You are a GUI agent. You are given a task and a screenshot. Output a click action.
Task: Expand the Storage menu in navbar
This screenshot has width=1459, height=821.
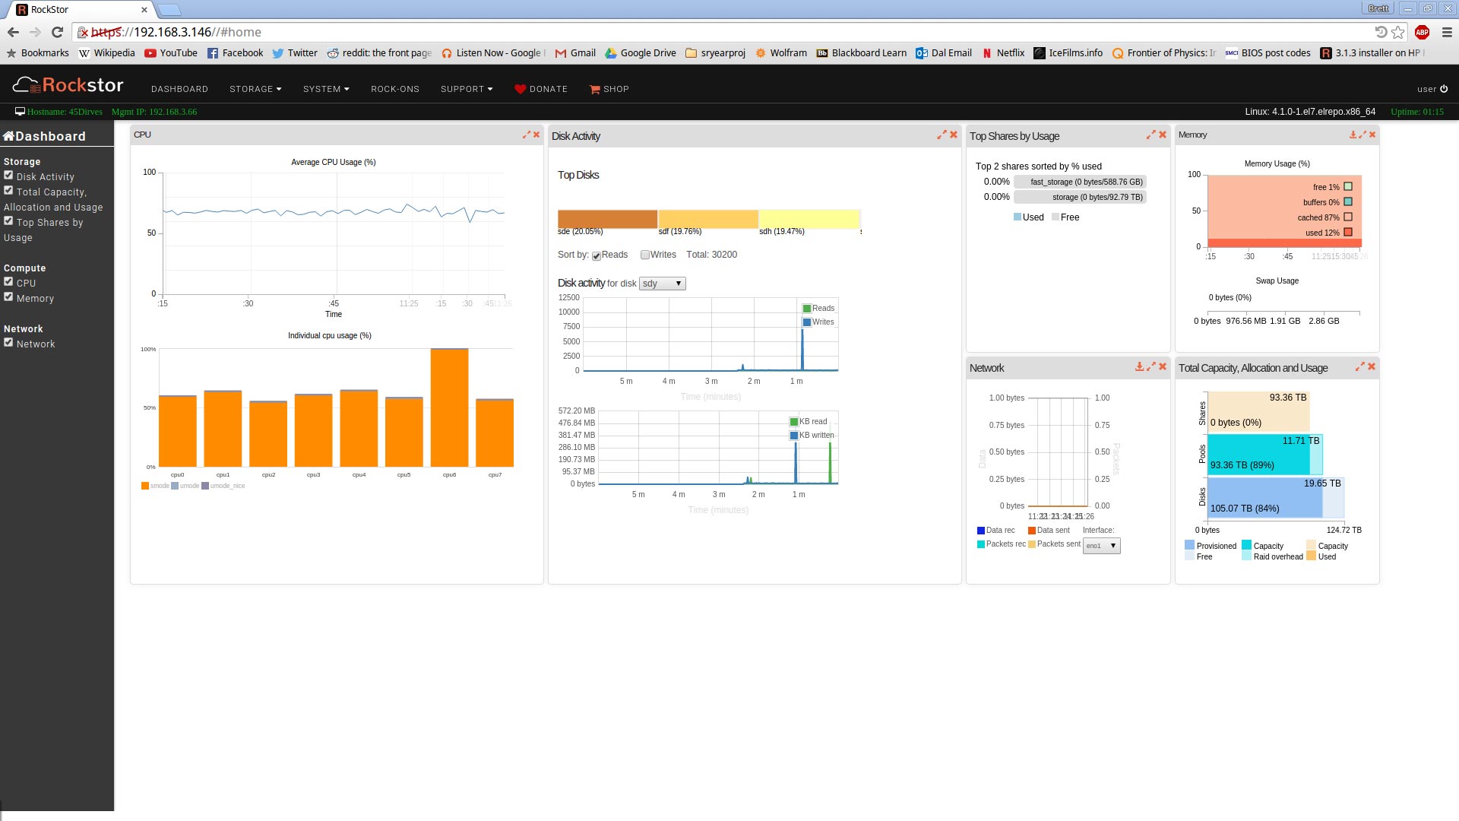click(x=255, y=89)
